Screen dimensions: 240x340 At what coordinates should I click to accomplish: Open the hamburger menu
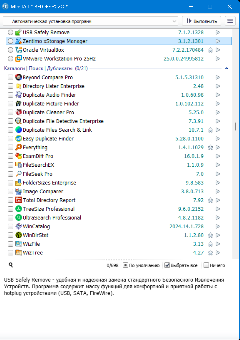[230, 21]
